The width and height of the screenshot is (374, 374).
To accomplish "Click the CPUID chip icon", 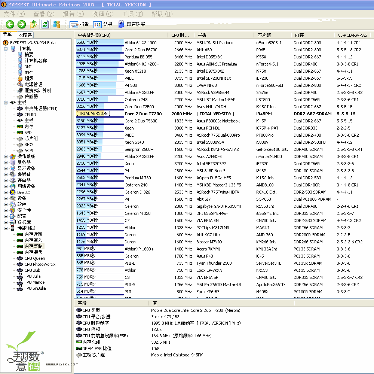I will [20, 115].
